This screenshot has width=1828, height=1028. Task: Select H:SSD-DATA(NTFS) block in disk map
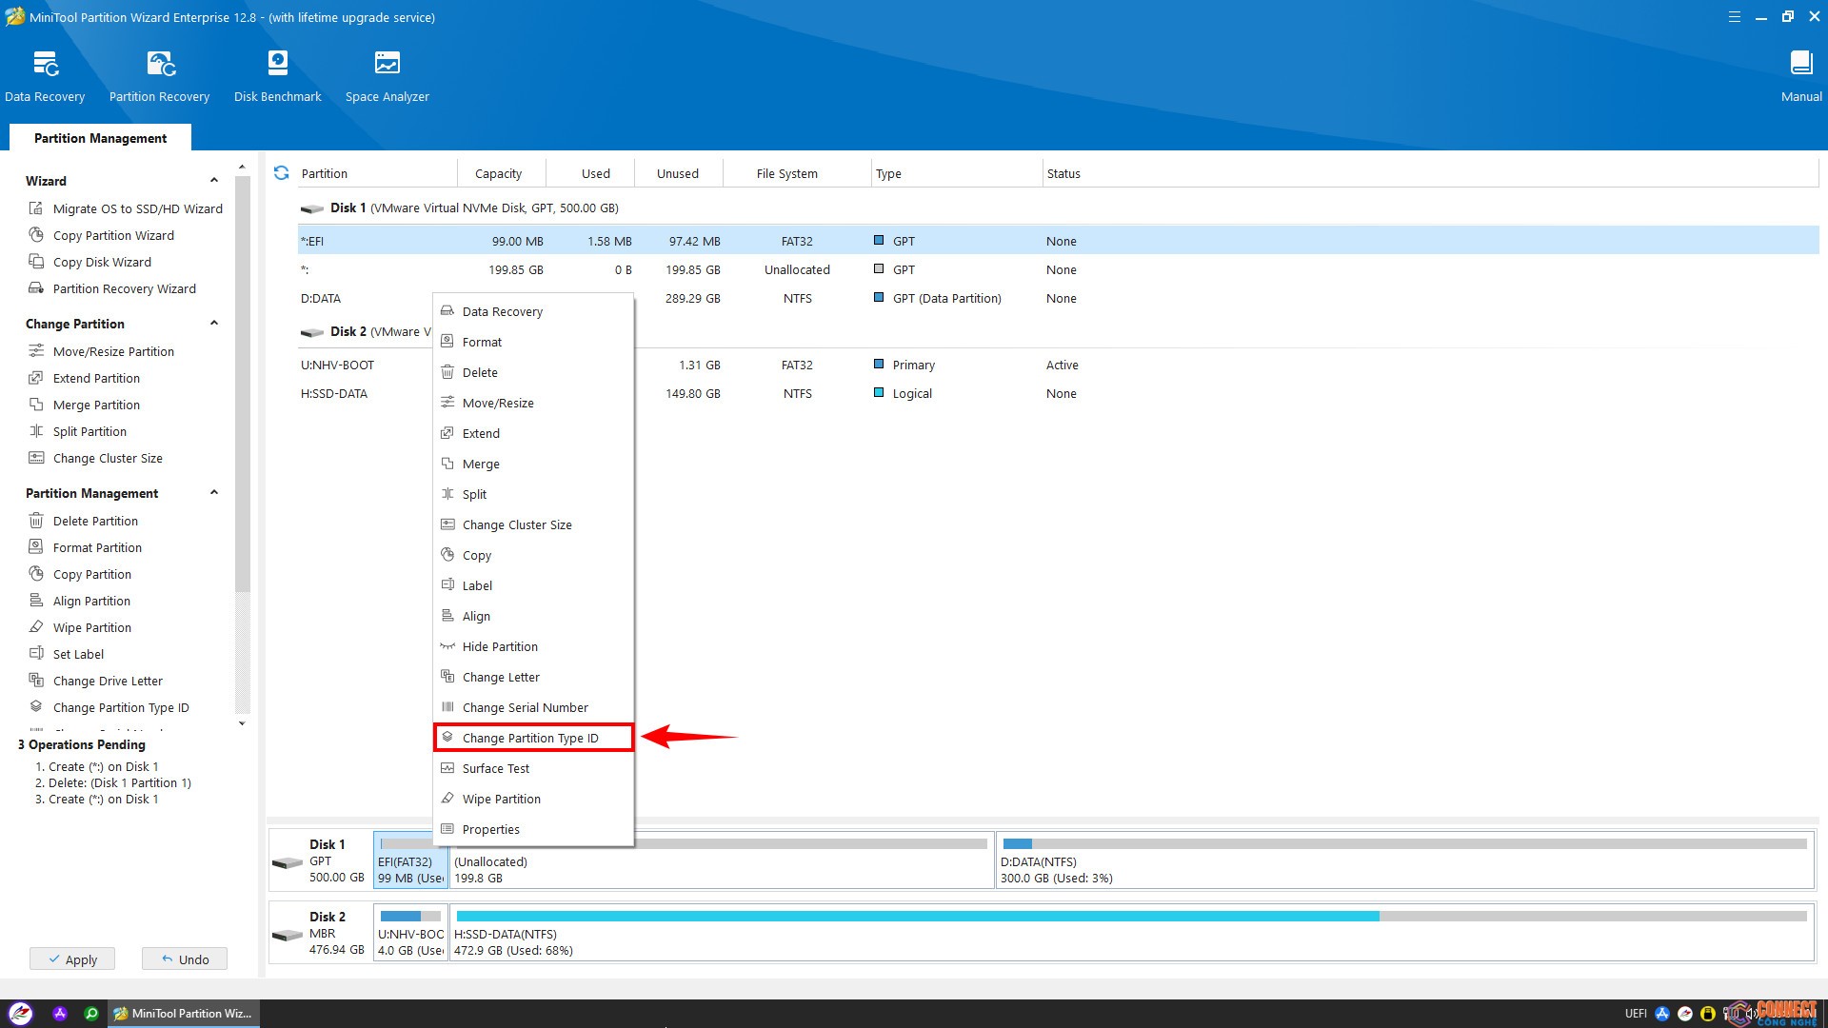point(1132,933)
